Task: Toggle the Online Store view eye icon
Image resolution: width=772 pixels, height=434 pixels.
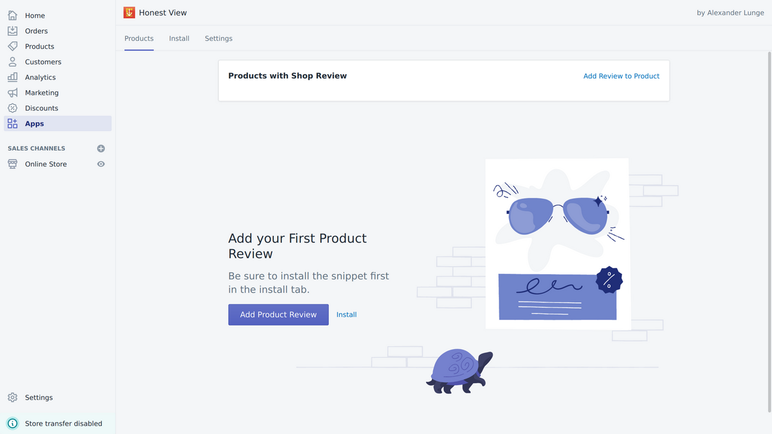Action: click(101, 164)
